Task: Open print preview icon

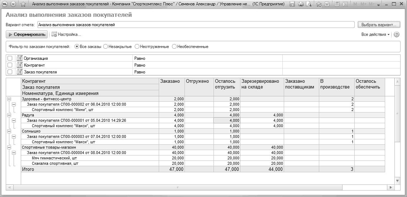Action: point(308,4)
